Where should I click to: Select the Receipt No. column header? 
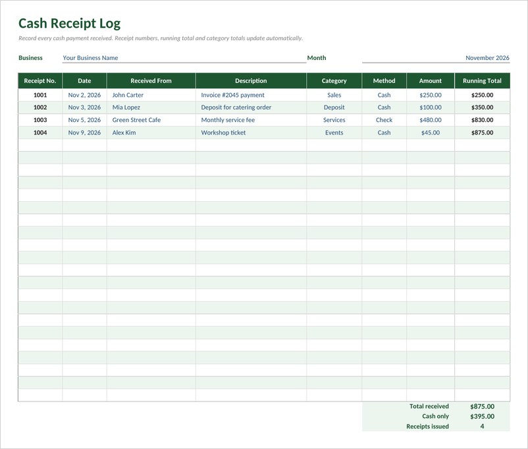tap(40, 80)
